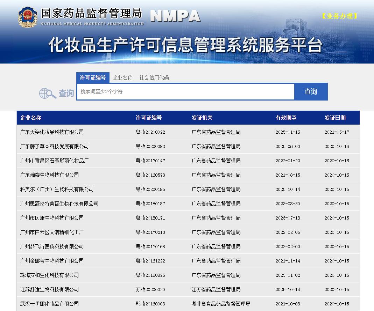Switch to the 企业名称 search tab
The width and height of the screenshot is (374, 311).
click(x=123, y=77)
